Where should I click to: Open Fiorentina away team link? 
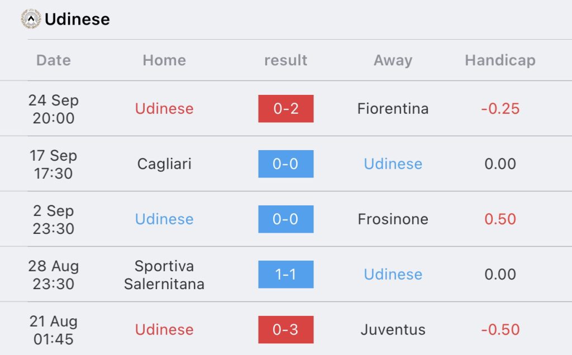point(393,108)
